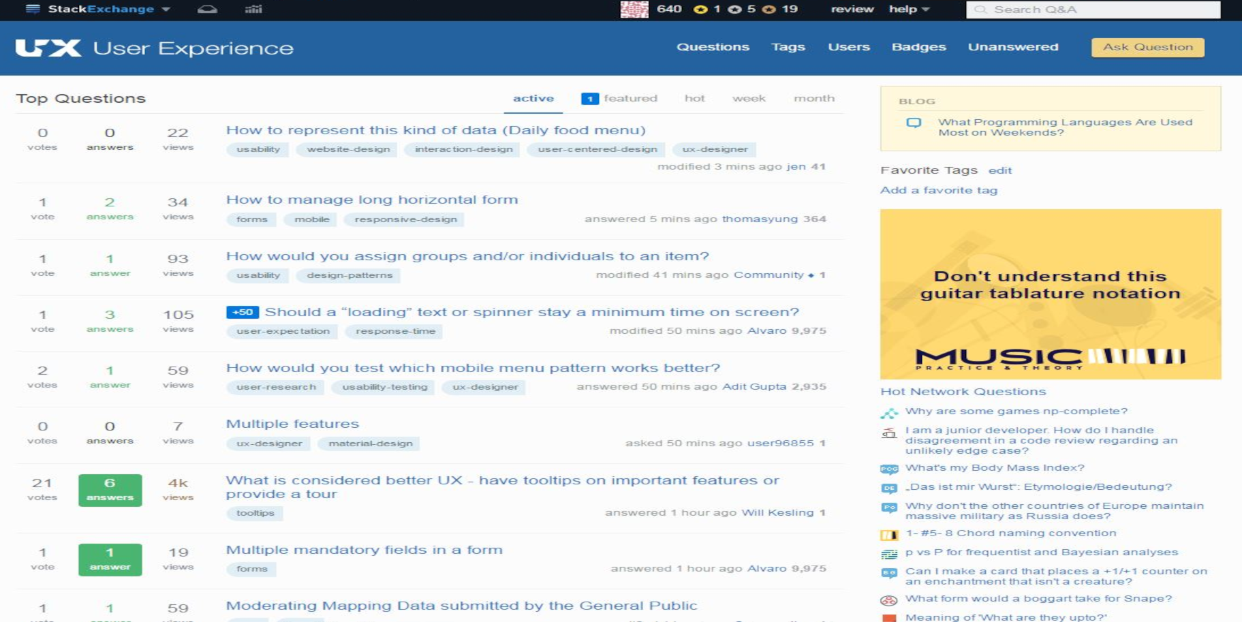This screenshot has height=622, width=1242.
Task: Click the UX site logo
Action: 48,48
